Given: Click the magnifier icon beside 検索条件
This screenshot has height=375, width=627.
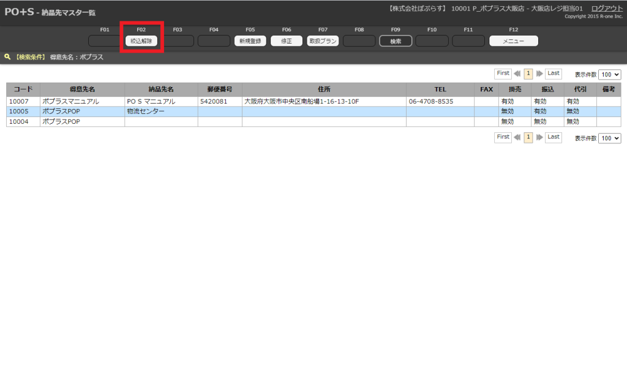Looking at the screenshot, I should pyautogui.click(x=7, y=57).
